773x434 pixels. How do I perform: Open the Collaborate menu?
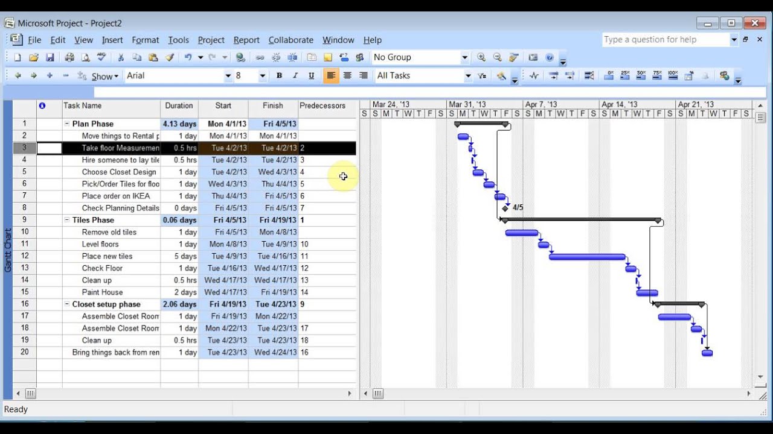pos(291,40)
